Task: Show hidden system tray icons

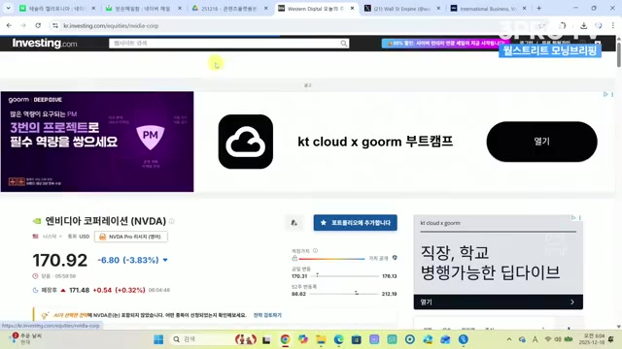Action: click(509, 339)
